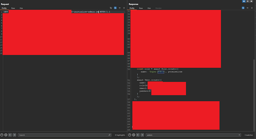The image size is (256, 139).
Task: Open Response pane hamburger options menu
Action: (x=252, y=8)
